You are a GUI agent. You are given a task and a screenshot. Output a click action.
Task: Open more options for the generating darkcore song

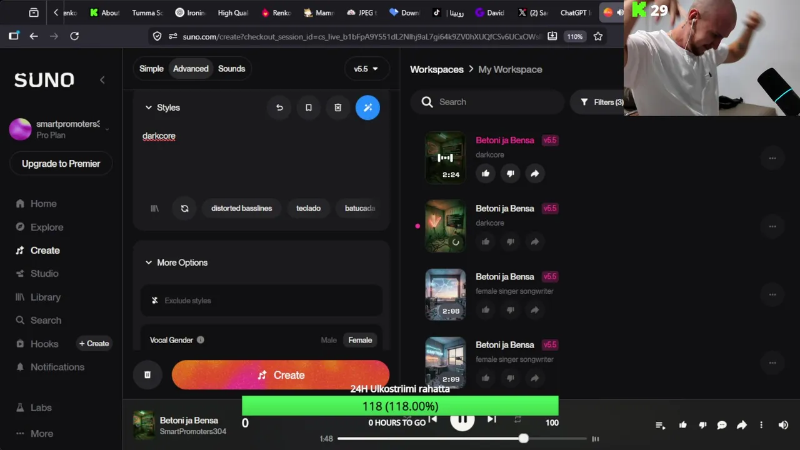[x=772, y=226]
